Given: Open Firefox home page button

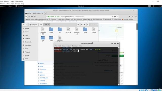Looking at the screenshot, I should coord(35,16).
